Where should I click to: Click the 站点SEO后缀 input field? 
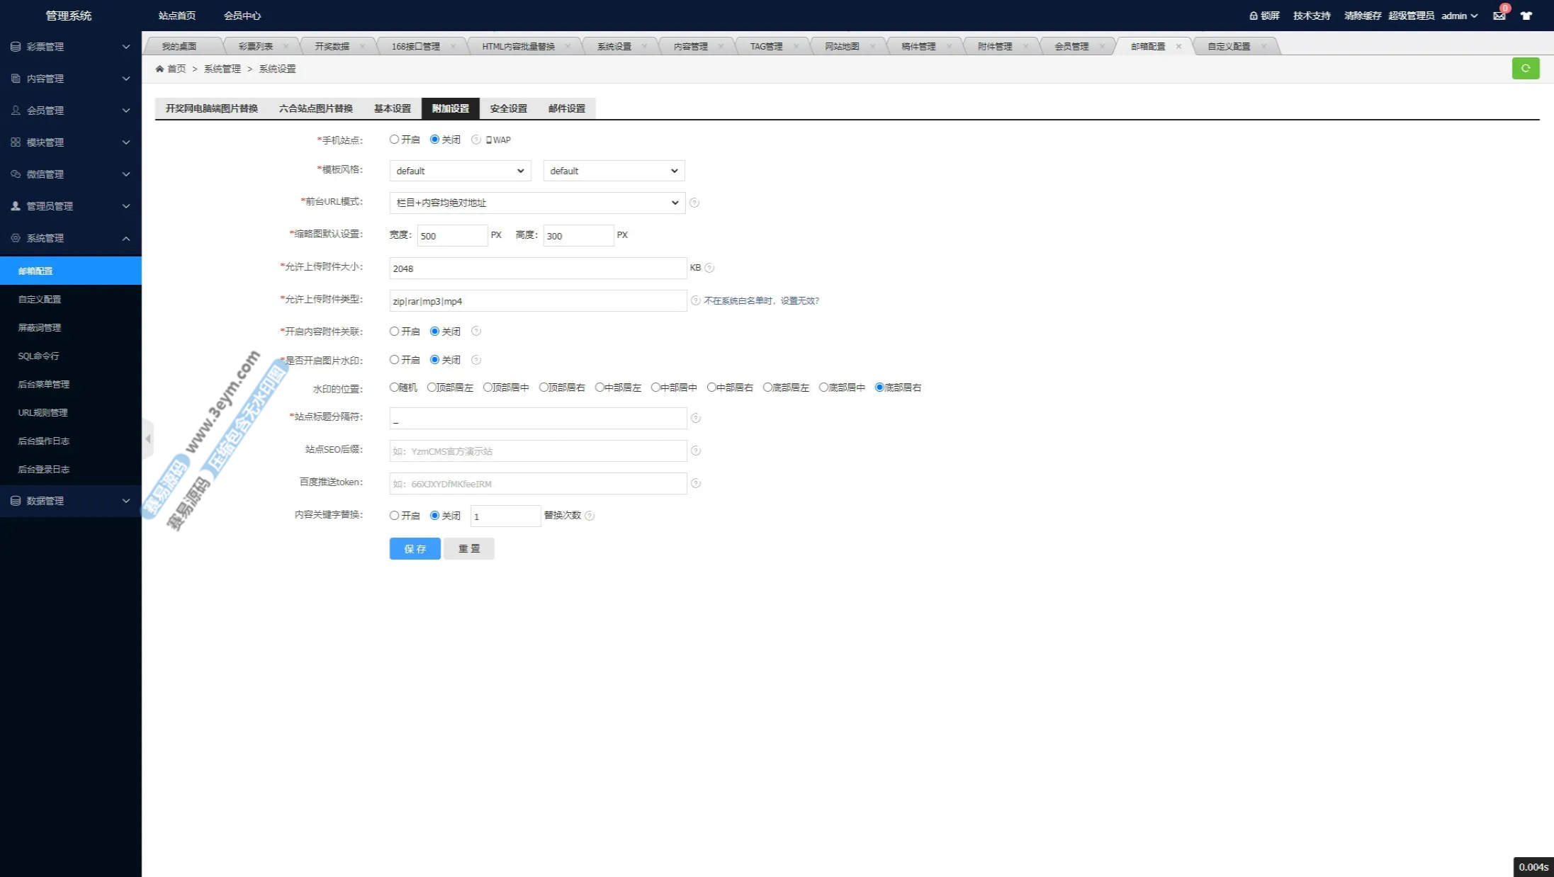click(537, 451)
